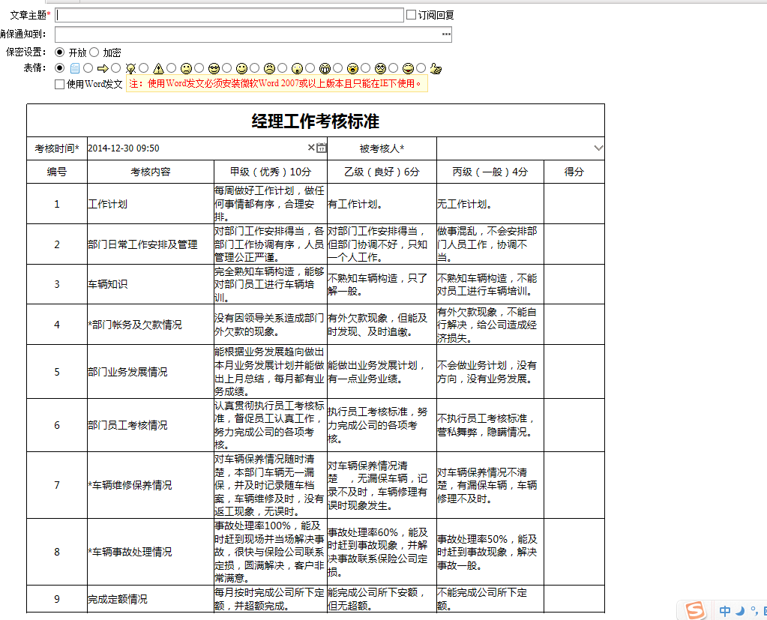This screenshot has width=767, height=620.
Task: Select the 加密 radio button
Action: pyautogui.click(x=94, y=52)
